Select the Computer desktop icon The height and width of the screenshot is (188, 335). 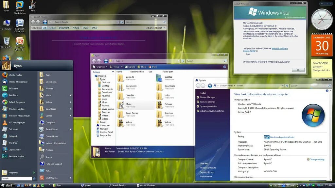pos(7,24)
